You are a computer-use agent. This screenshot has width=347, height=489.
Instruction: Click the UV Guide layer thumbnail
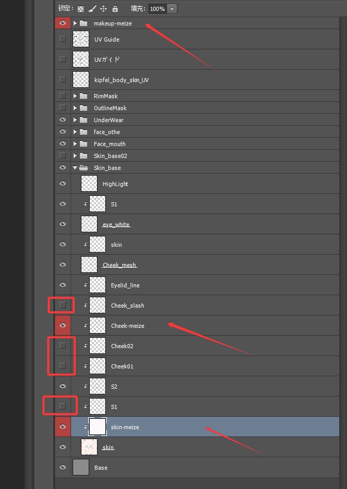[81, 39]
